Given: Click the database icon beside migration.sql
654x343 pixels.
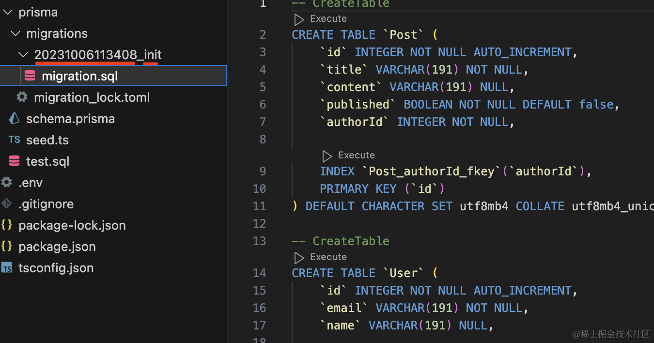Looking at the screenshot, I should tap(30, 76).
